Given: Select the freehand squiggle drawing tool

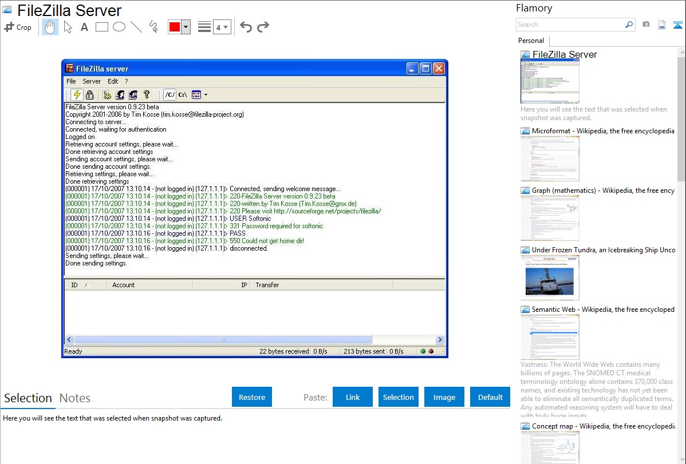Looking at the screenshot, I should 153,27.
